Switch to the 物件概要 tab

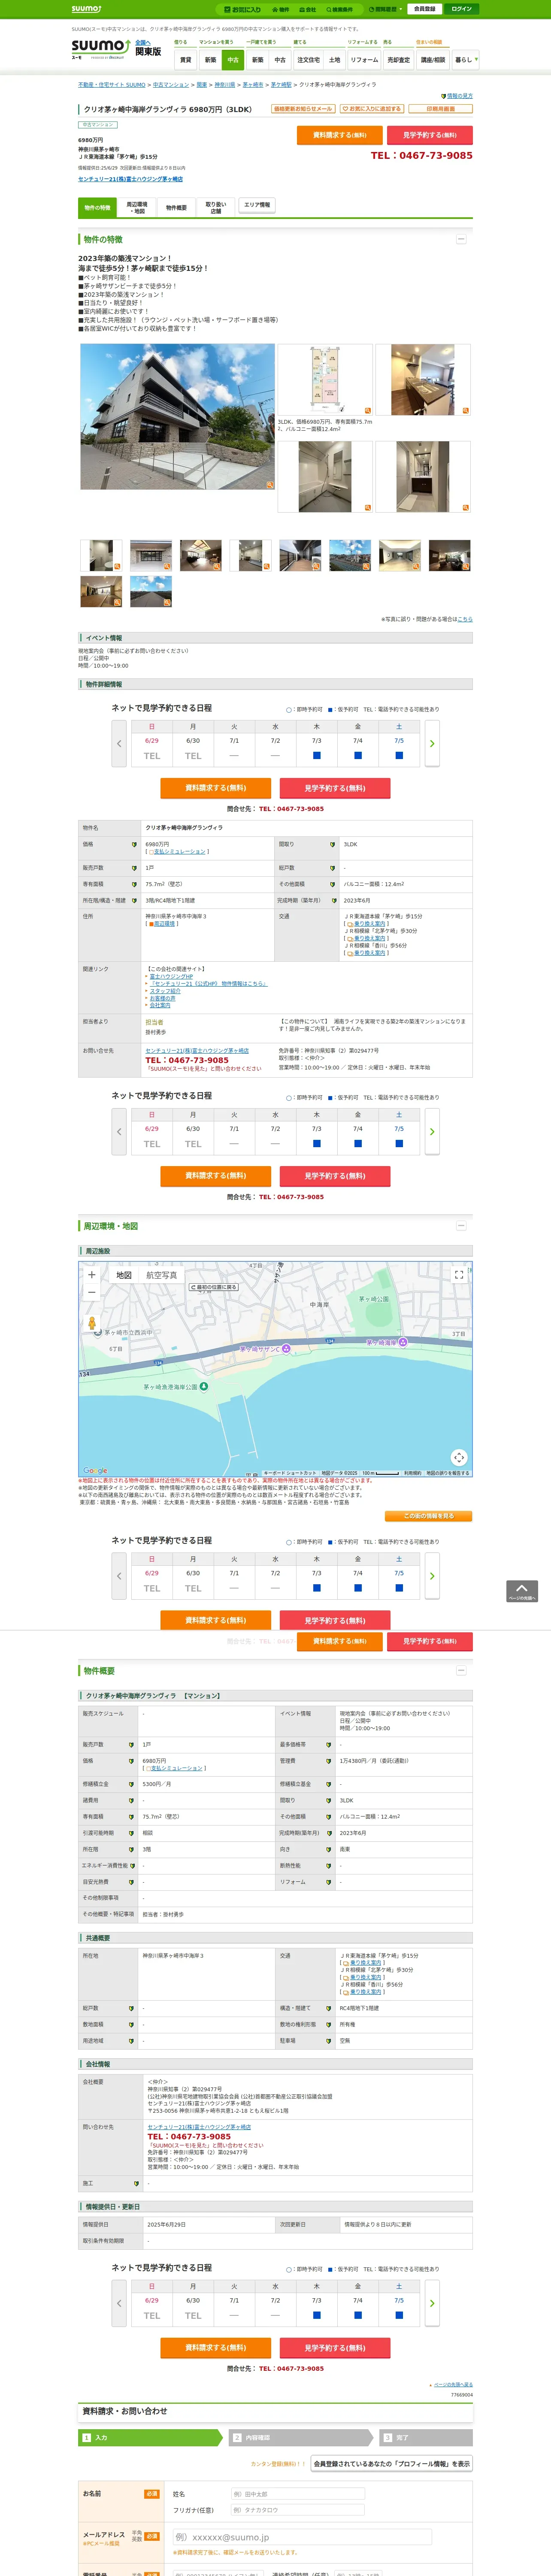(x=176, y=208)
